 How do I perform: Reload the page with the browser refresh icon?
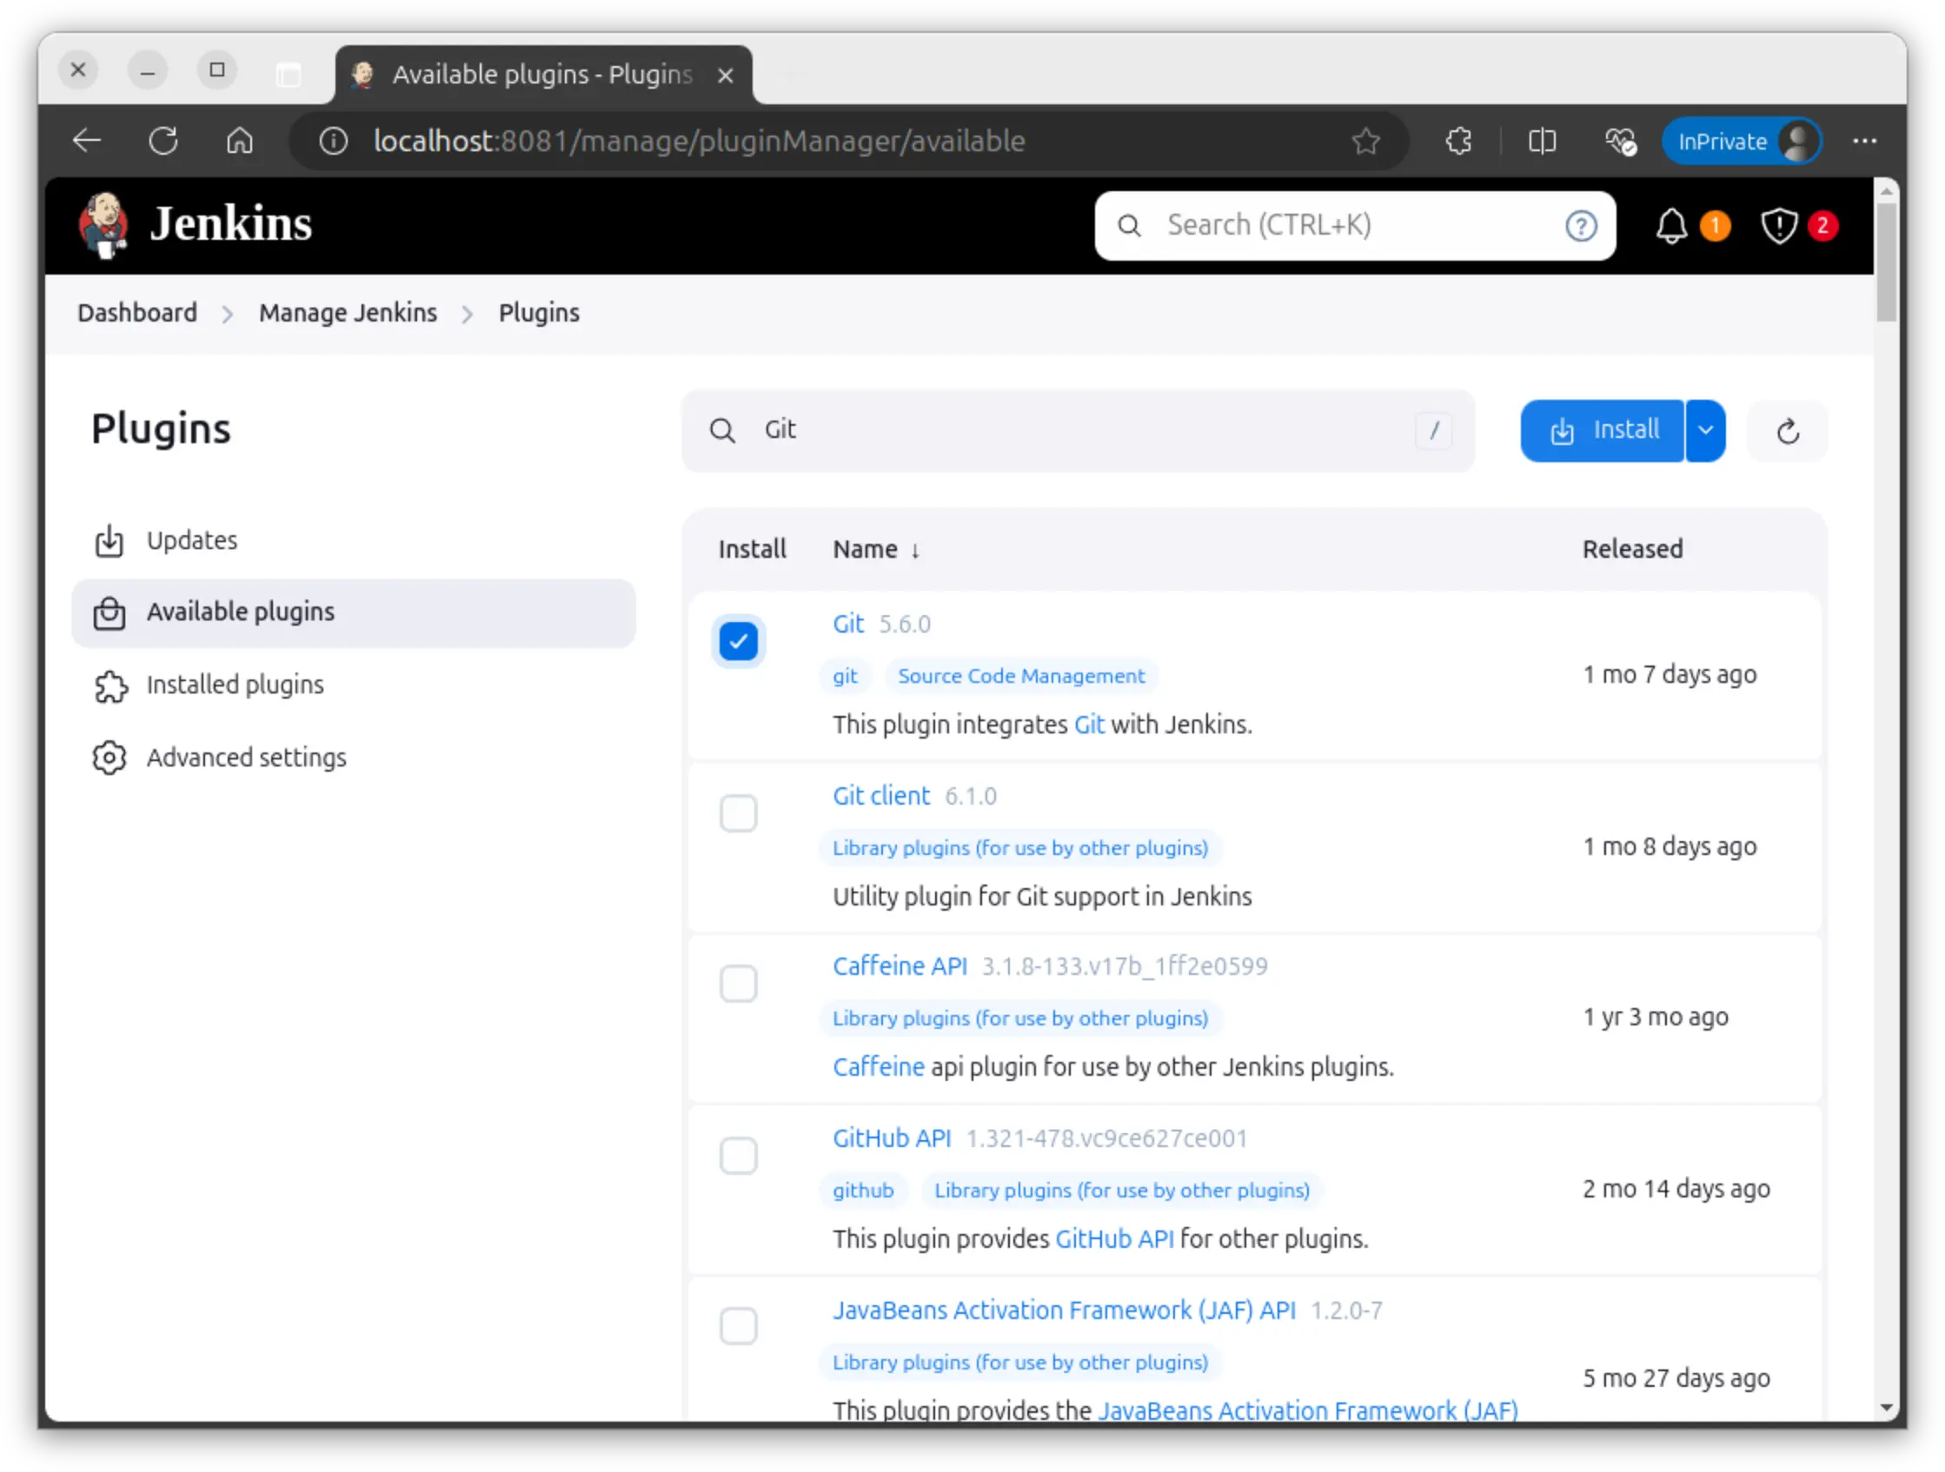click(163, 141)
